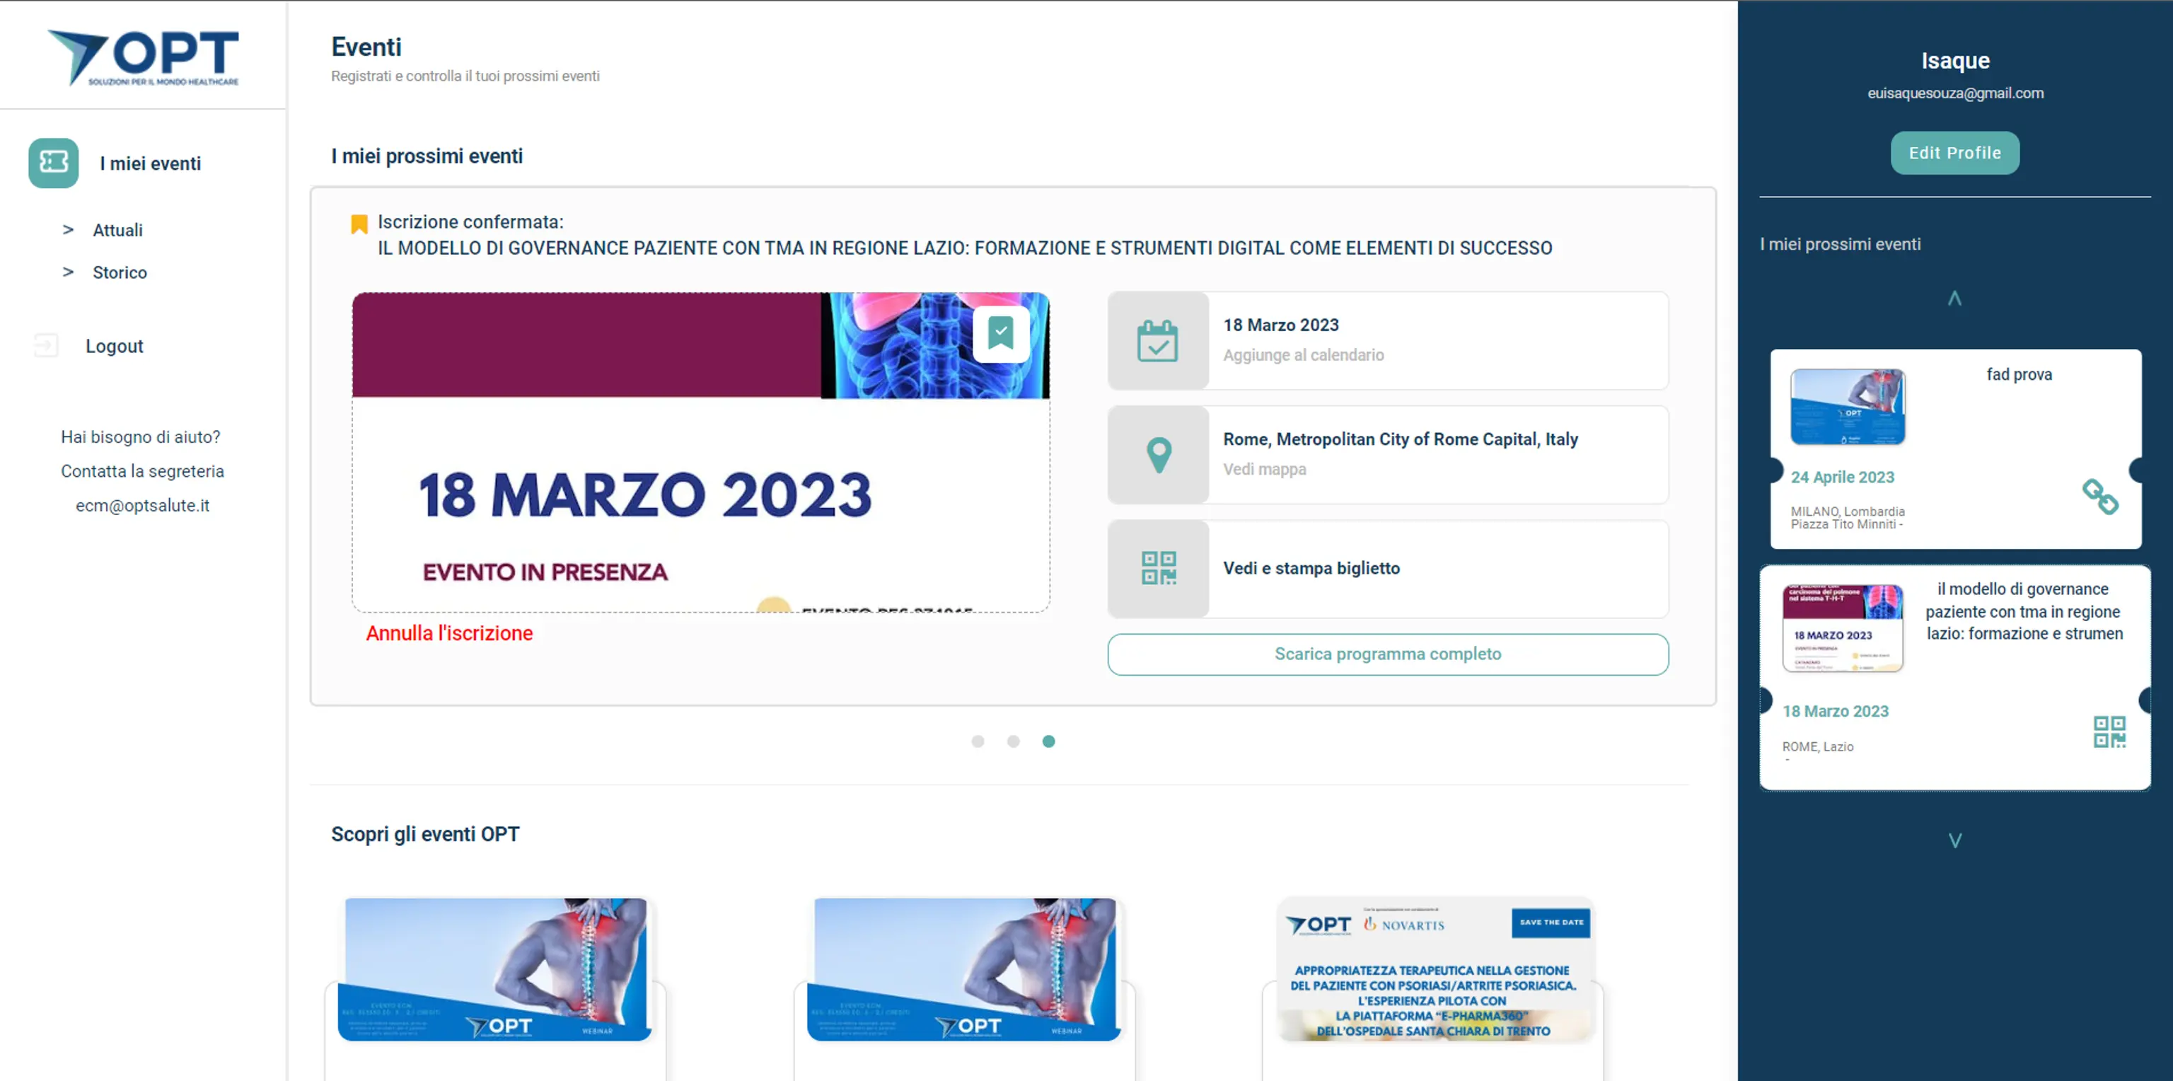Click the Logout icon in the sidebar
Viewport: 2173px width, 1081px height.
coord(44,345)
